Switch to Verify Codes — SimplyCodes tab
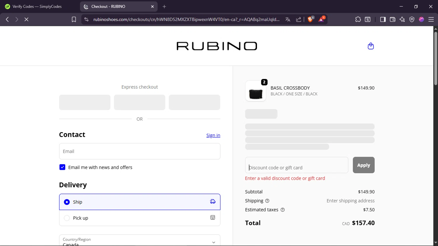Screen dimensions: 438x246 coord(37,6)
